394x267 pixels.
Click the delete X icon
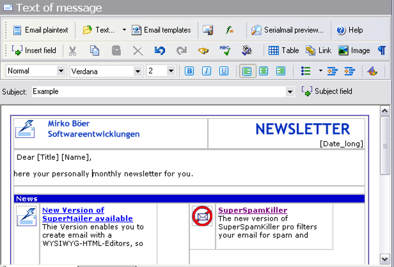click(138, 51)
